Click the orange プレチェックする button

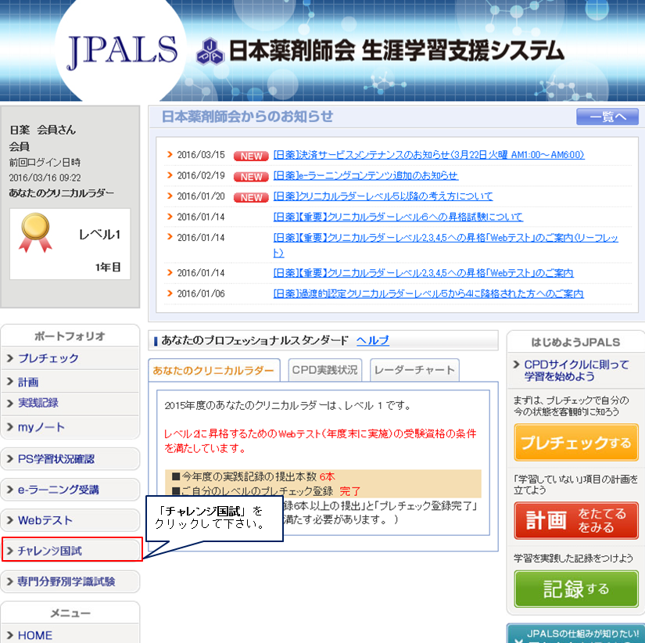tap(576, 443)
